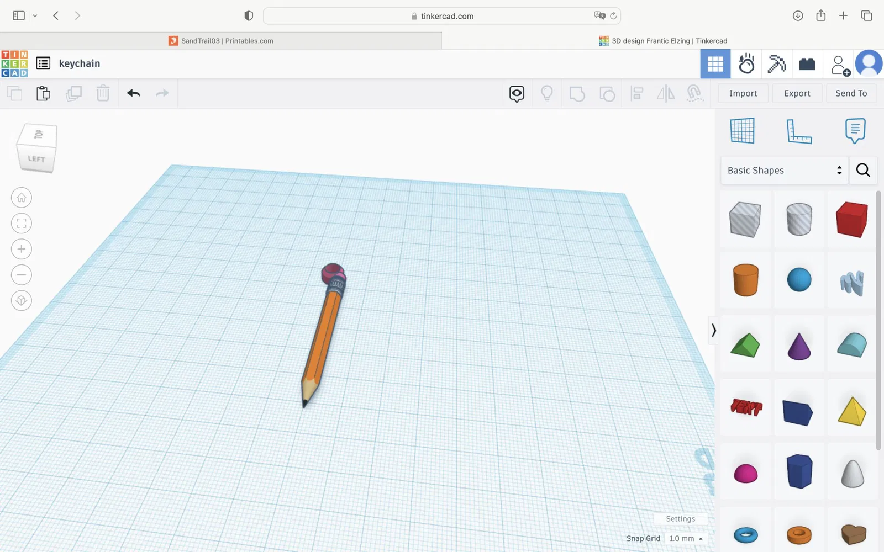Switch to 3D design grid view
This screenshot has width=884, height=552.
(x=715, y=64)
